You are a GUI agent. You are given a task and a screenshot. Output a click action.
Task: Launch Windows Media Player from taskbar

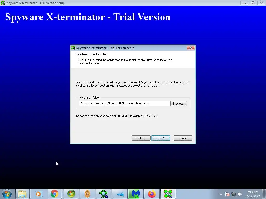pos(38,194)
